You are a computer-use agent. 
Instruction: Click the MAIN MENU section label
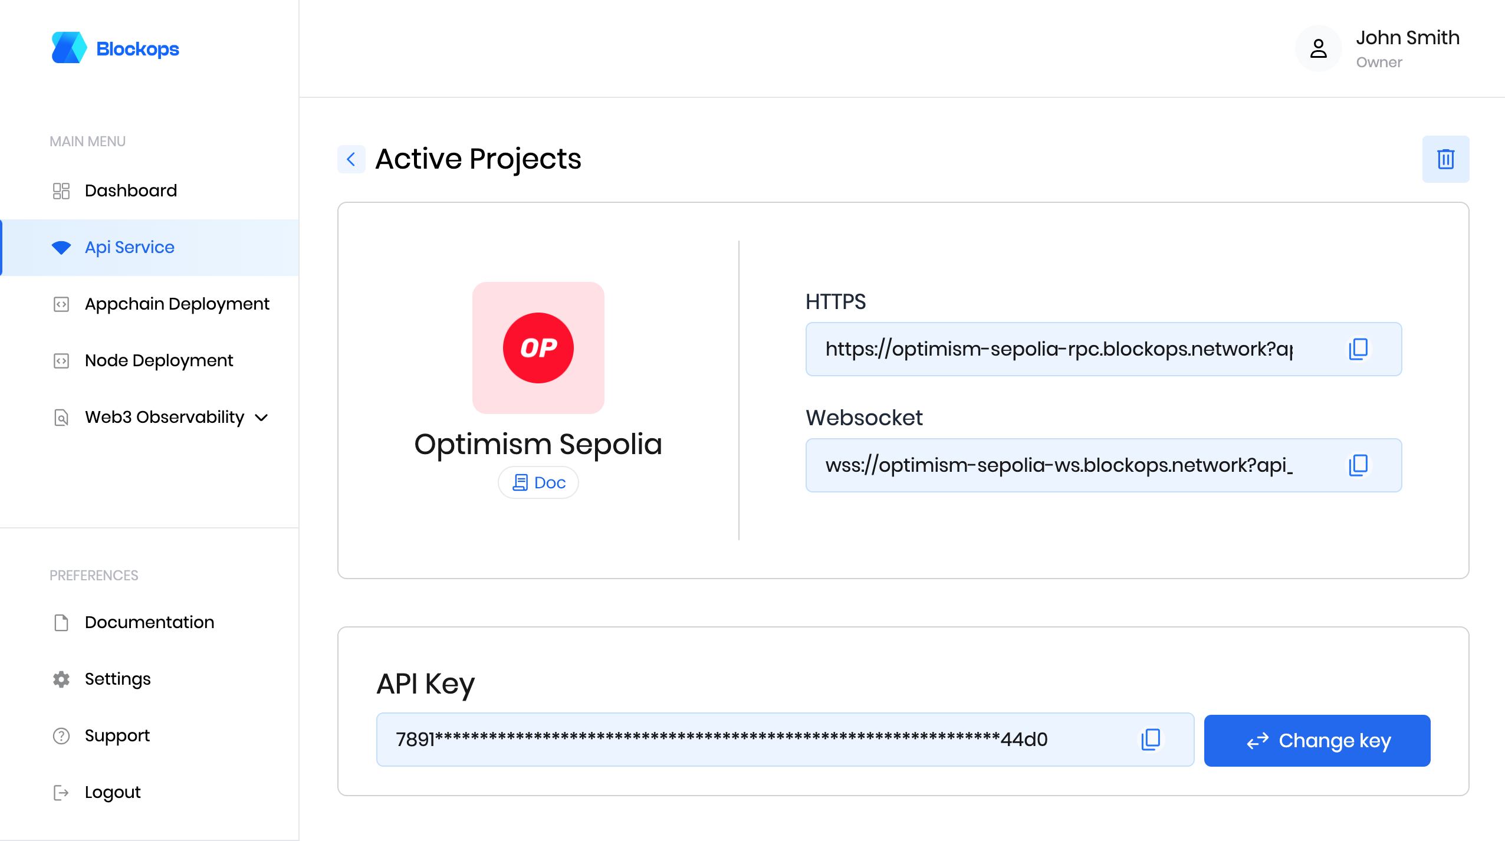pos(87,142)
